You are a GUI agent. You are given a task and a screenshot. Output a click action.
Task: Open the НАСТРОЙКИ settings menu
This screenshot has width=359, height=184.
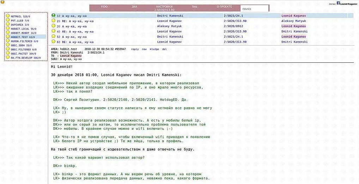[x=164, y=7]
